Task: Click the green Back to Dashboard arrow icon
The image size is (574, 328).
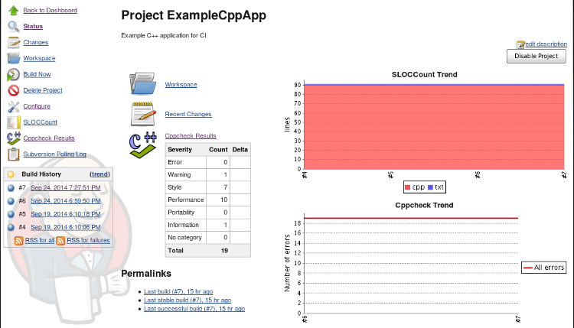Action: [13, 10]
